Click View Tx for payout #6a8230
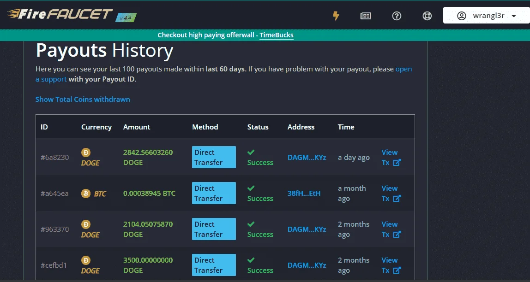The height and width of the screenshot is (282, 530). point(391,158)
